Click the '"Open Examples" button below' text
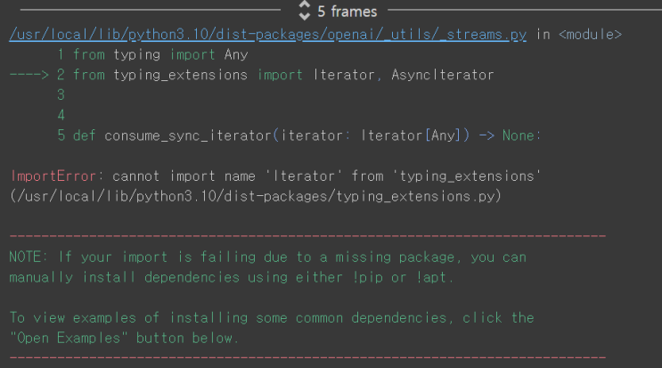 click(x=124, y=338)
